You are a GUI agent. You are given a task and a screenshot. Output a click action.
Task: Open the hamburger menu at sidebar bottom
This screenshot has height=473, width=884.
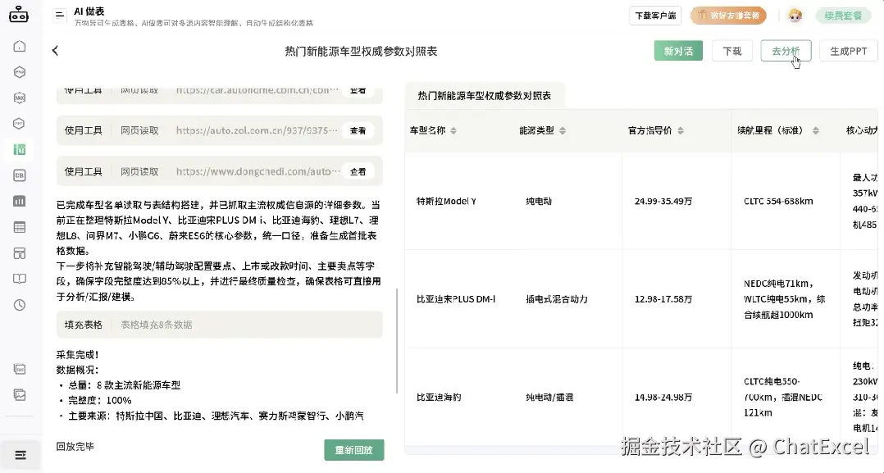tap(19, 454)
